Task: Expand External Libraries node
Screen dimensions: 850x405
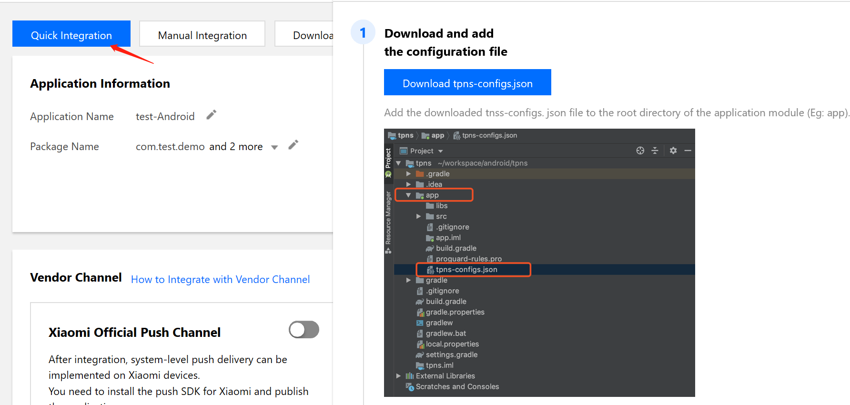Action: pyautogui.click(x=398, y=376)
